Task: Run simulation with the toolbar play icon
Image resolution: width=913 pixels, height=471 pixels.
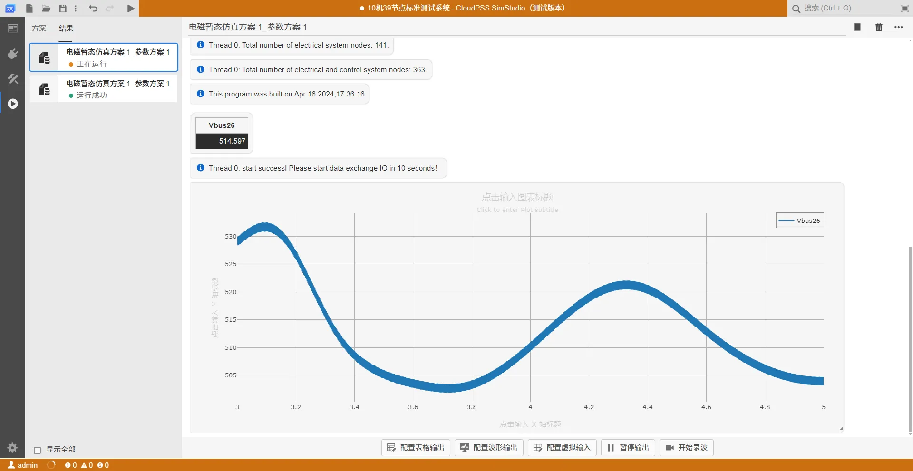Action: point(130,8)
